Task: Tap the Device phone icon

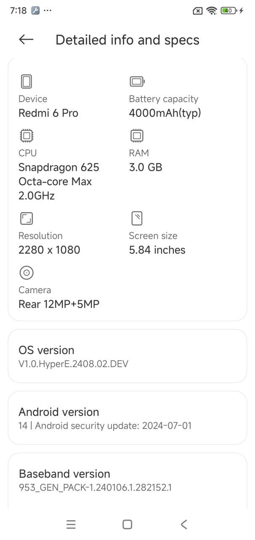Action: click(x=27, y=81)
